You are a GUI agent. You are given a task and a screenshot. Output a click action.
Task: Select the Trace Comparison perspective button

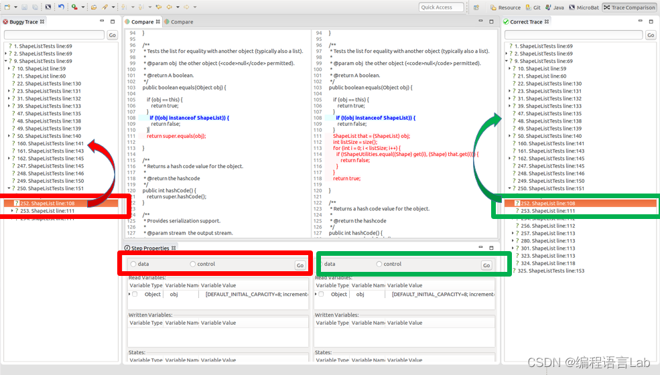[x=629, y=7]
